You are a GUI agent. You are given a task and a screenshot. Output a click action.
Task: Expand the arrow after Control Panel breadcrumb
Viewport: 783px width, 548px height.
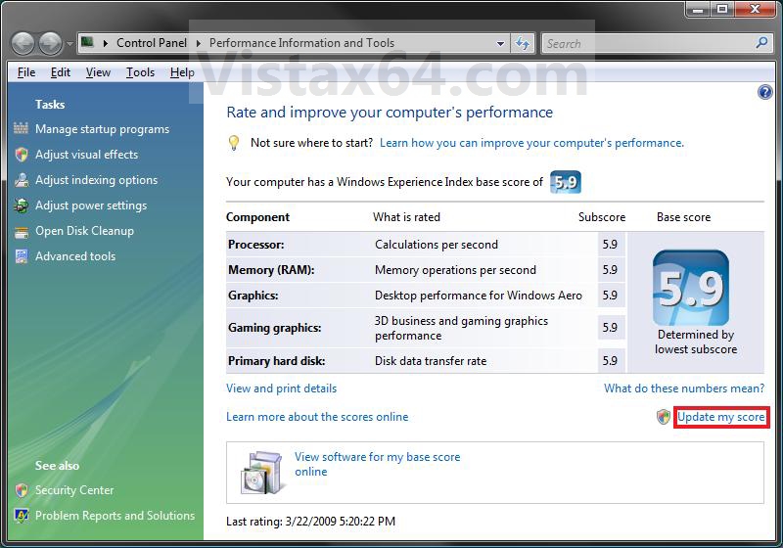click(199, 43)
